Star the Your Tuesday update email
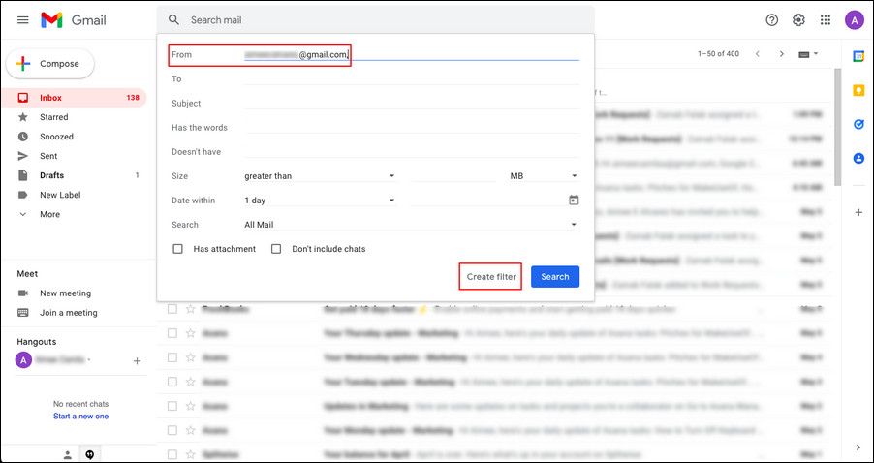874x463 pixels. [191, 382]
